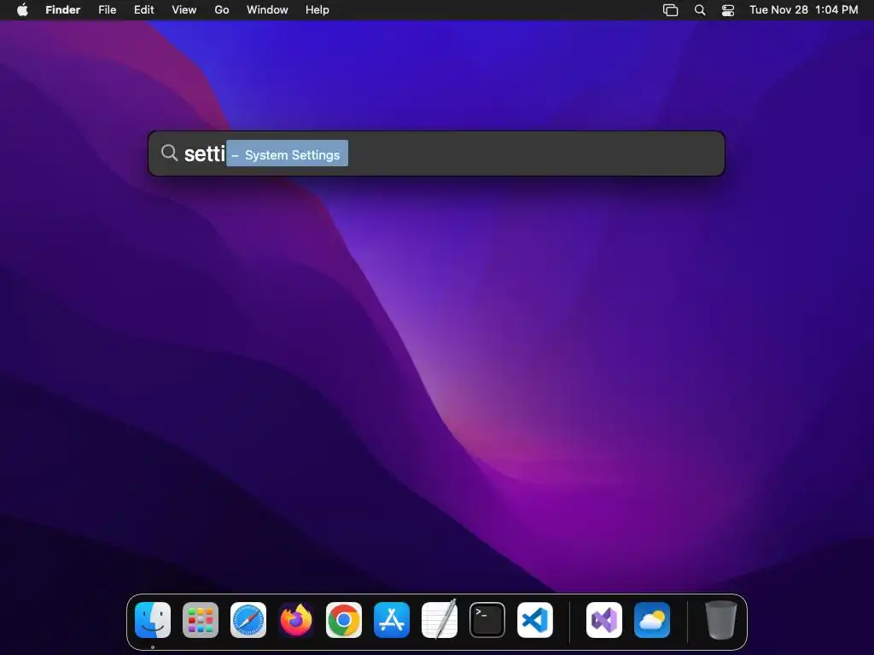Screen dimensions: 874x655
Task: Launch Safari from the Dock
Action: (248, 620)
